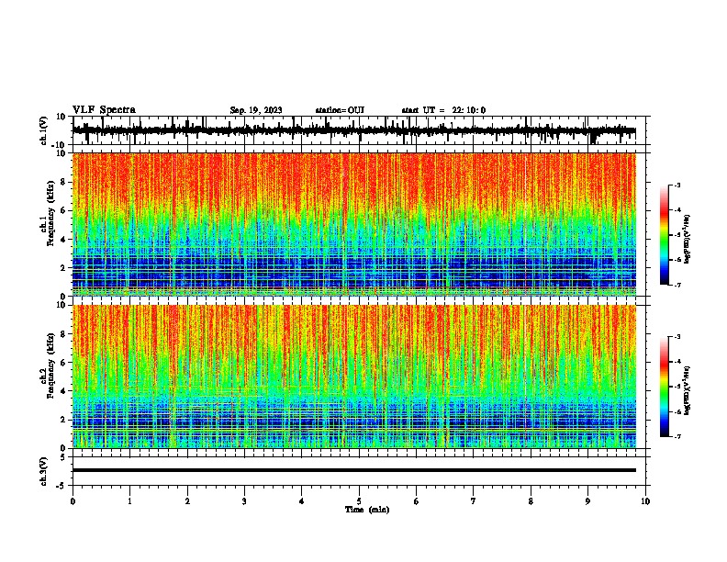This screenshot has width=727, height=562.
Task: Click the flat black ch.3 voltage trace
Action: [x=354, y=470]
